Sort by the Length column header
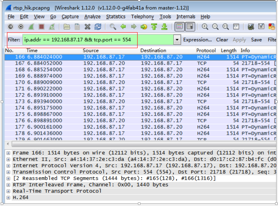 point(230,50)
